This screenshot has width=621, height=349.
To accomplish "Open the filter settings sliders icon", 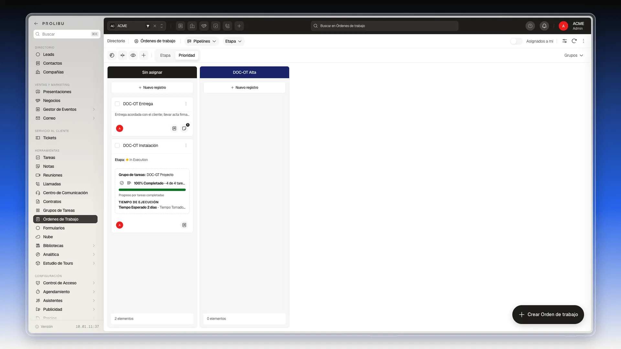I will click(564, 41).
